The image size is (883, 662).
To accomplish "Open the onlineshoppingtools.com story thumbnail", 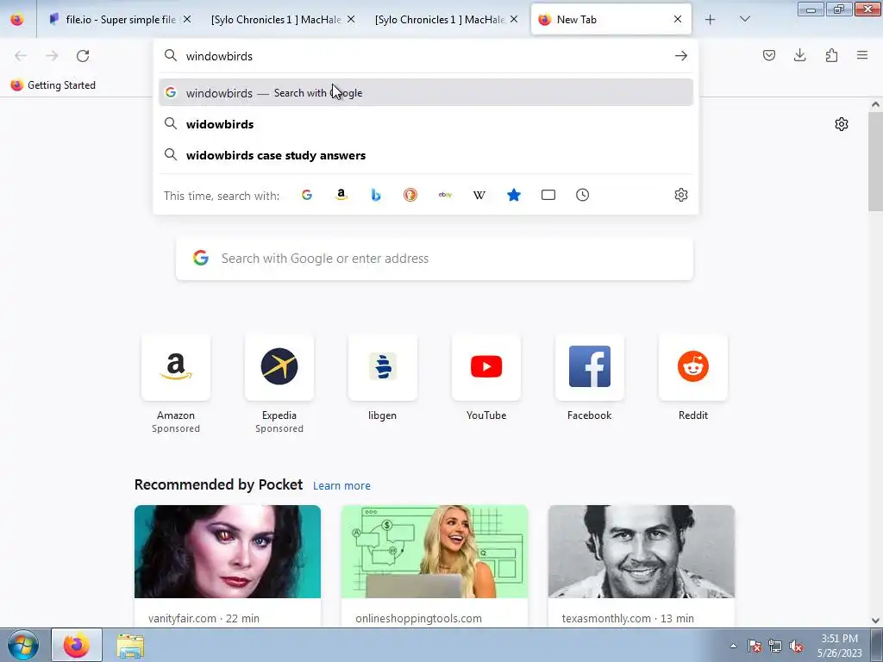I will (x=435, y=552).
